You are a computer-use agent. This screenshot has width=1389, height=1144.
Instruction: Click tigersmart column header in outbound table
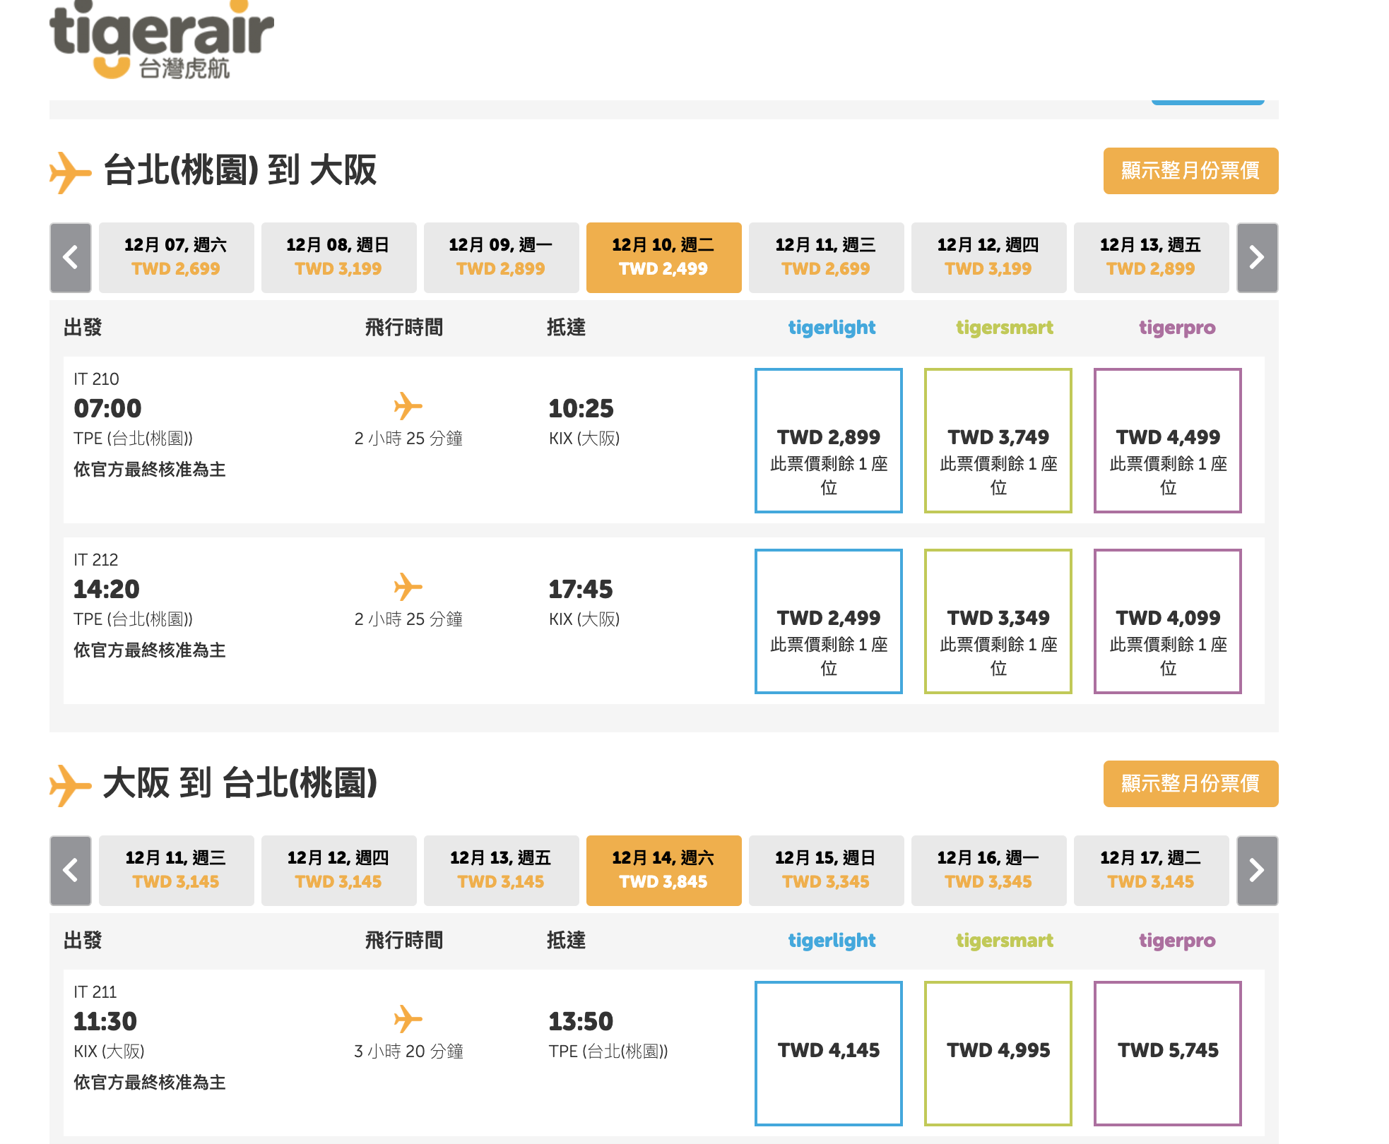pos(1005,328)
